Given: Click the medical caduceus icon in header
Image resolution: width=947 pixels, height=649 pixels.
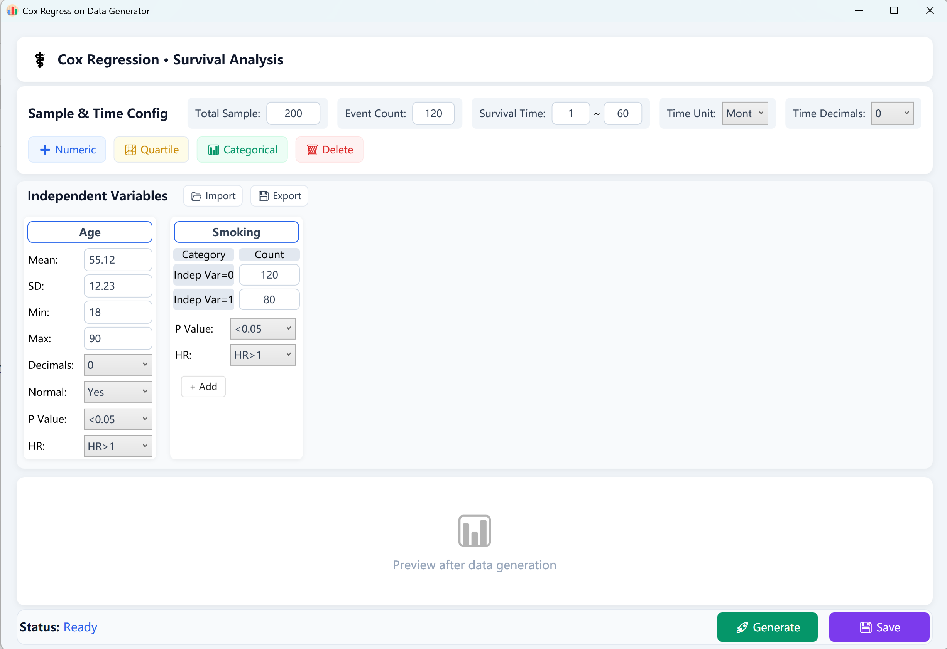Looking at the screenshot, I should [39, 60].
